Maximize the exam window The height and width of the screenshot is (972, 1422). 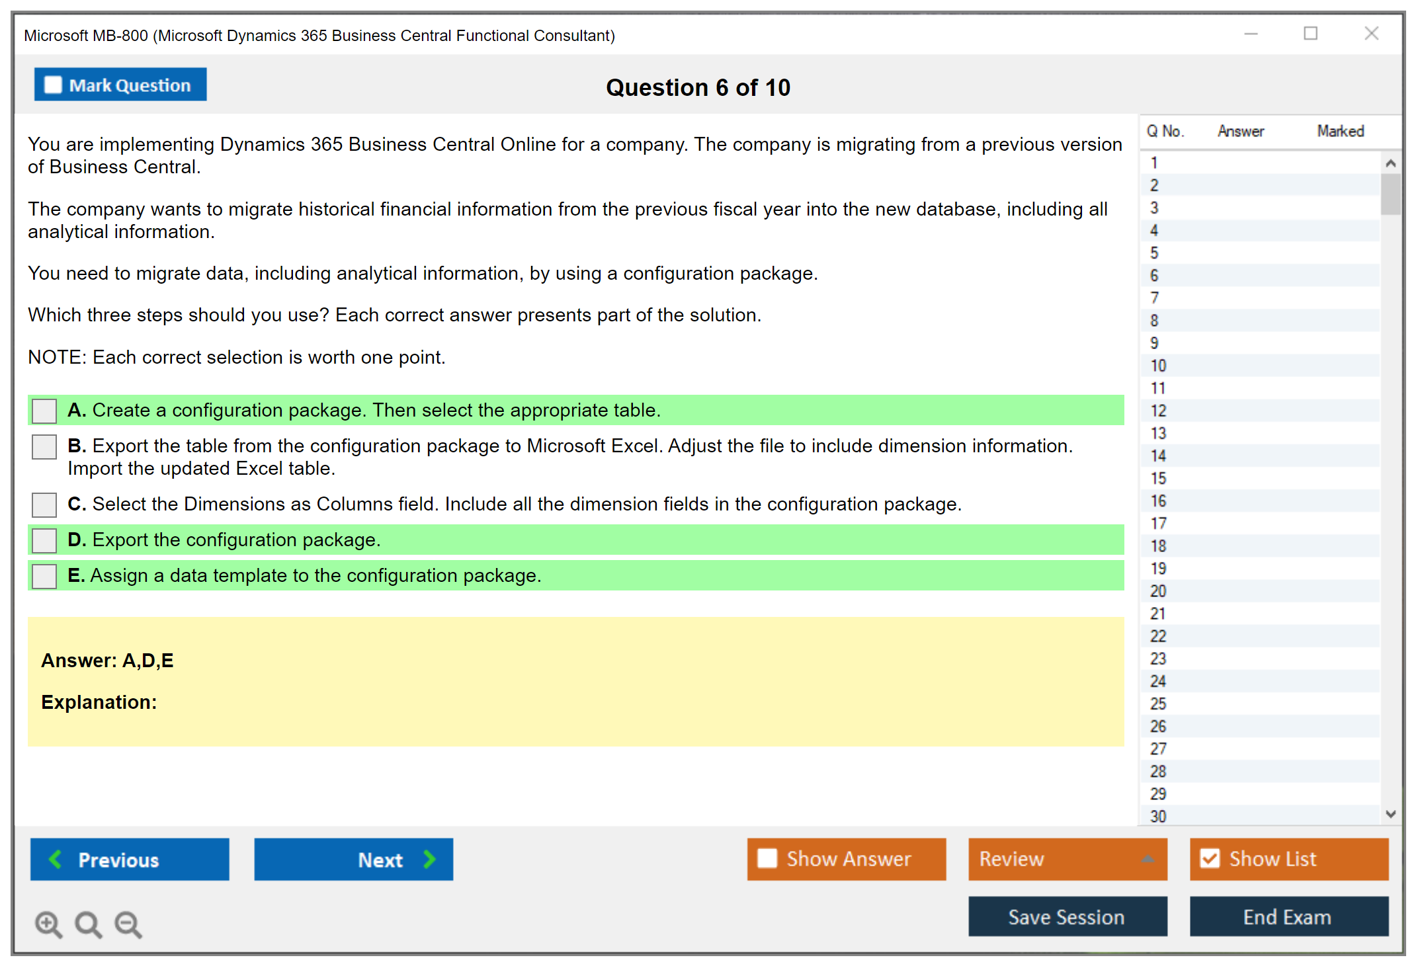[1310, 34]
